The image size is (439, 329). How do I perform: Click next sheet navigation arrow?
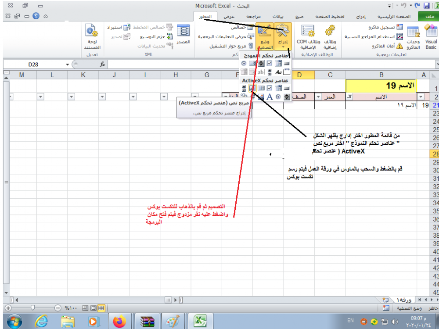tap(426, 300)
